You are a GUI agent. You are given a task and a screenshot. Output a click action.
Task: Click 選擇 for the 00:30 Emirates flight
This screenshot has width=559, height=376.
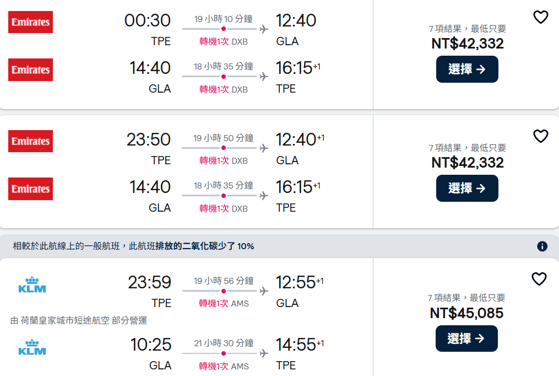467,69
